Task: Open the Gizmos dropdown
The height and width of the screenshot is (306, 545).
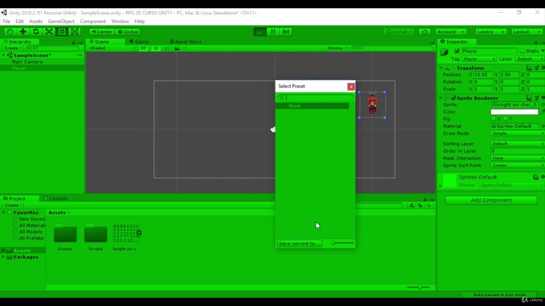Action: (338, 48)
